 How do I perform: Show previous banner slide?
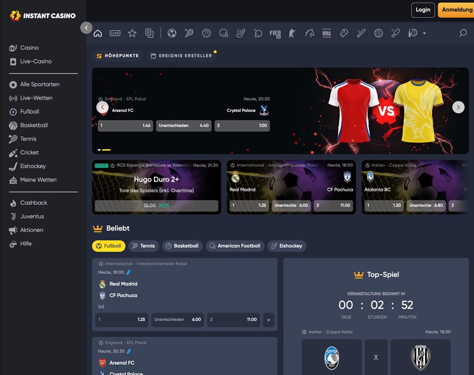pos(102,107)
